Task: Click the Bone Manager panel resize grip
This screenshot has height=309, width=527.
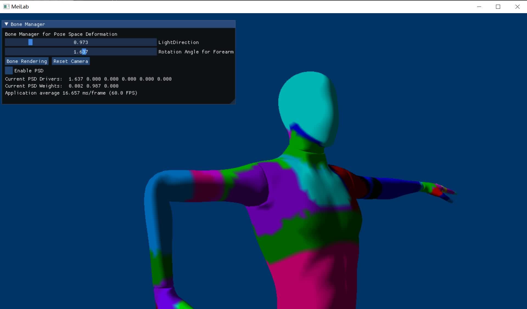Action: point(232,101)
